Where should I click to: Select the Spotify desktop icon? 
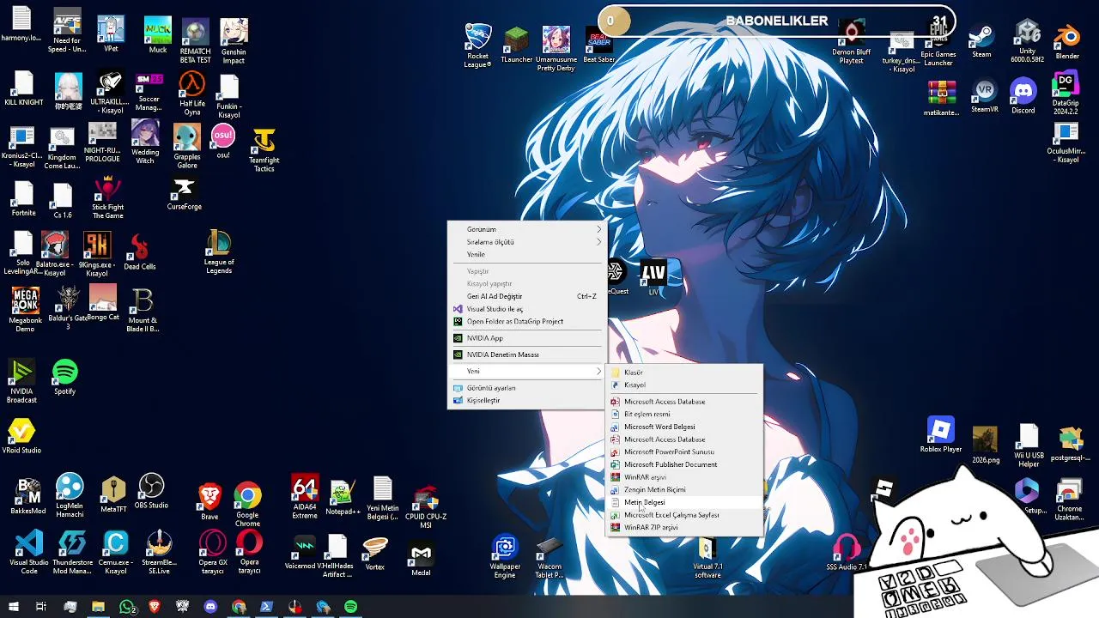[65, 378]
